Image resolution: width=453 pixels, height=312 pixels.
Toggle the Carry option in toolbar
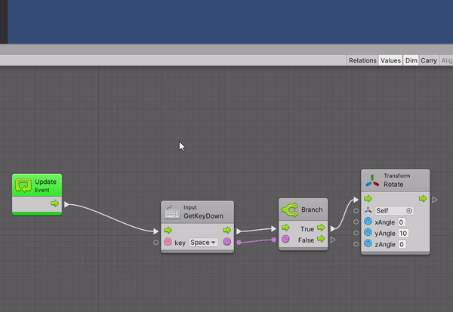coord(428,60)
